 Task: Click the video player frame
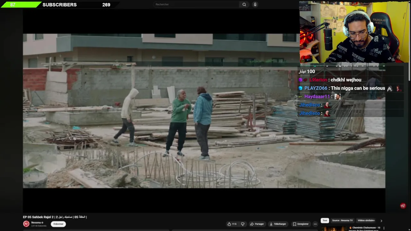(x=204, y=111)
